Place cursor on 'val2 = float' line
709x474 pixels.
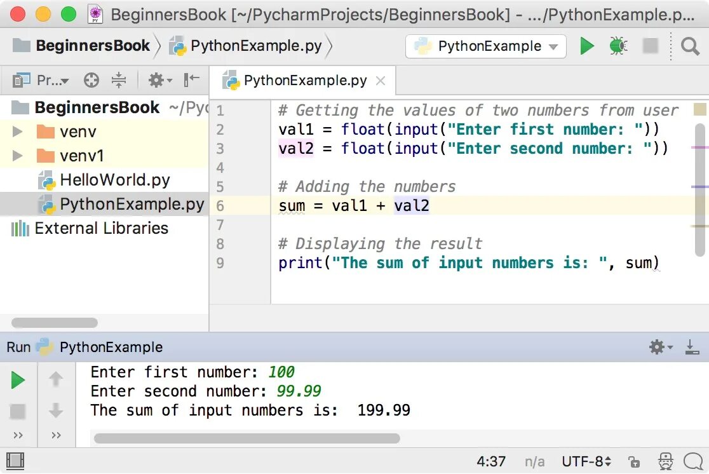[x=473, y=148]
